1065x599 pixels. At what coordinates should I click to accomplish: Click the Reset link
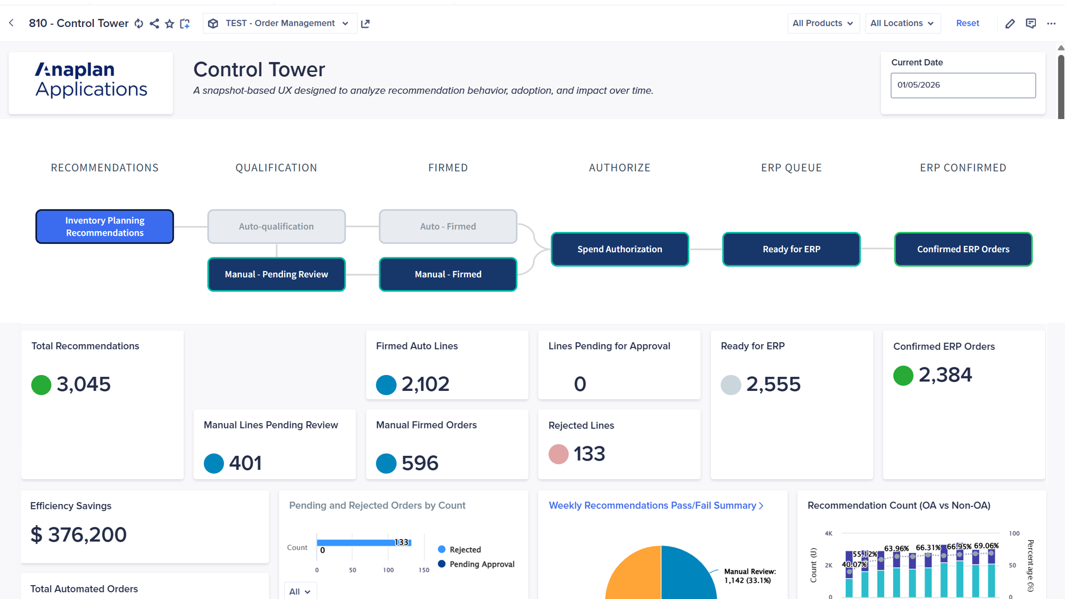(x=967, y=23)
